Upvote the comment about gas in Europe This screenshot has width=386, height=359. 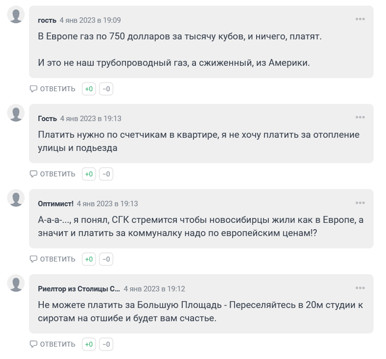click(x=89, y=89)
